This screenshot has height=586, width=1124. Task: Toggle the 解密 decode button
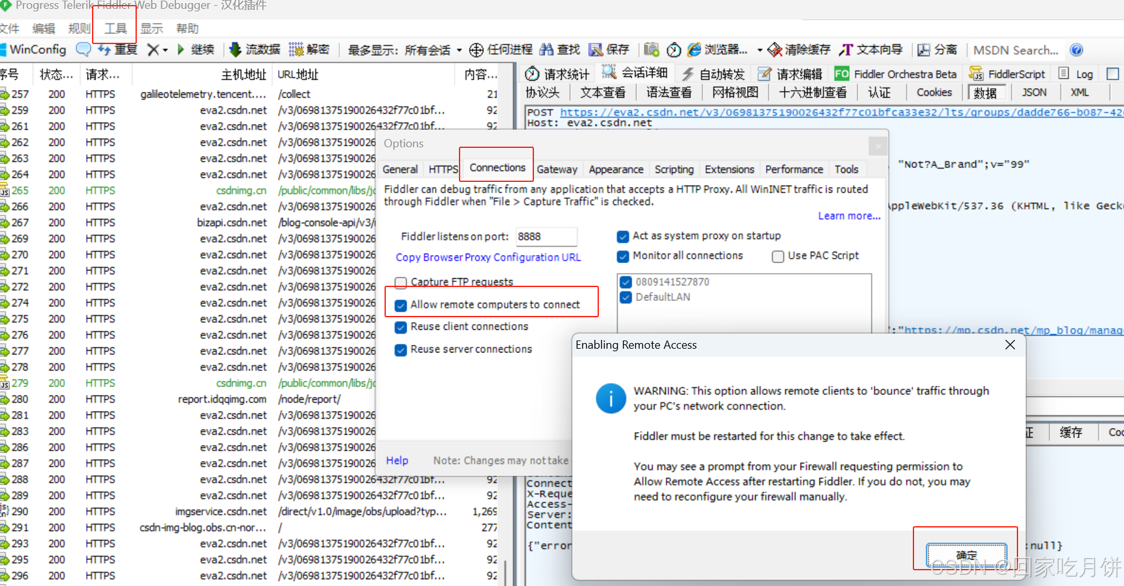pyautogui.click(x=309, y=49)
